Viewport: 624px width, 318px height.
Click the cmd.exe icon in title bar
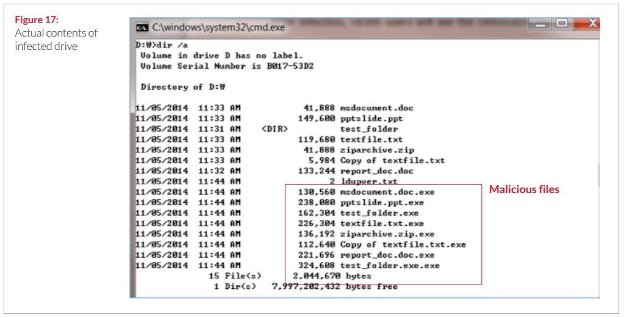click(x=141, y=28)
